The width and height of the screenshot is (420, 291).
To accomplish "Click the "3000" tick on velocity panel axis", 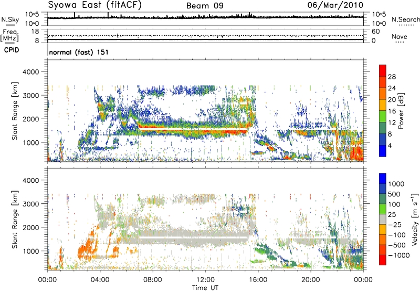I will click(x=30, y=204).
